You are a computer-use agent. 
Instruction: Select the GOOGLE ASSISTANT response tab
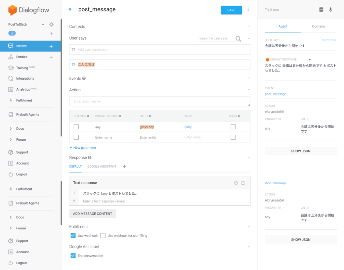[102, 167]
